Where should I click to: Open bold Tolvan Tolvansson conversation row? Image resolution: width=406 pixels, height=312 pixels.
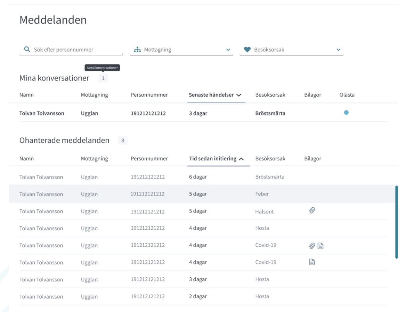(203, 113)
